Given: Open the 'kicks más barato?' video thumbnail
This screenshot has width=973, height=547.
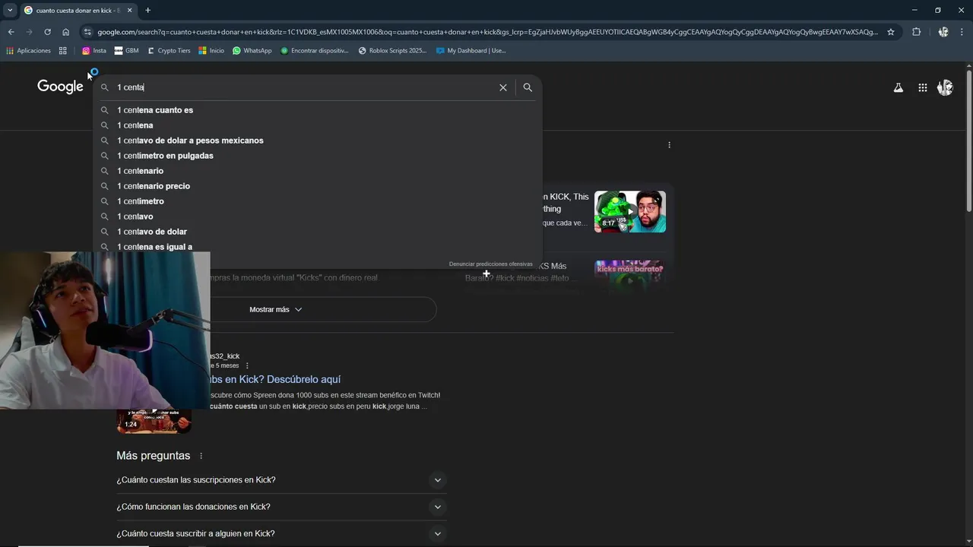Looking at the screenshot, I should pos(630,276).
